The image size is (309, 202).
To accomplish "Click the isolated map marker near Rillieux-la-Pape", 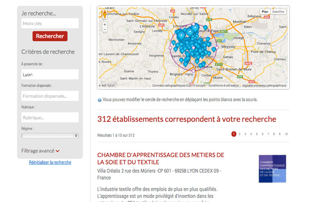I will pos(206,28).
